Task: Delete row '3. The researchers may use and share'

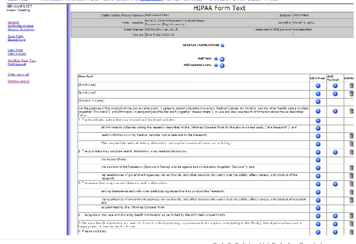Action: (351, 184)
